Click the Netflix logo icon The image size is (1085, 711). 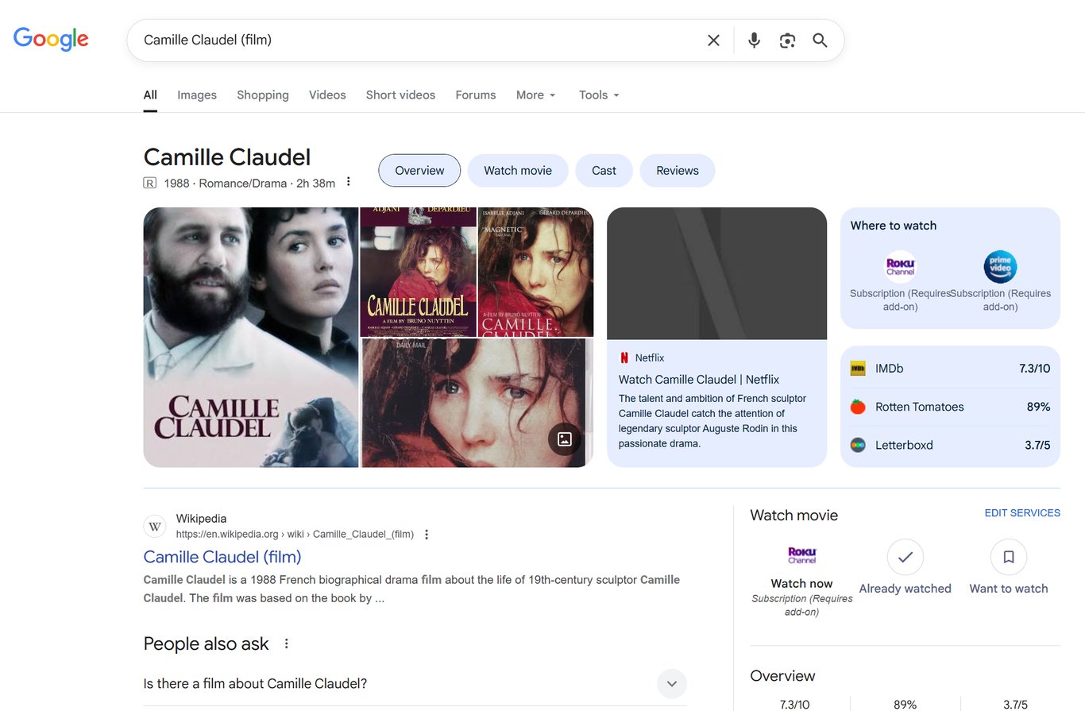point(624,357)
